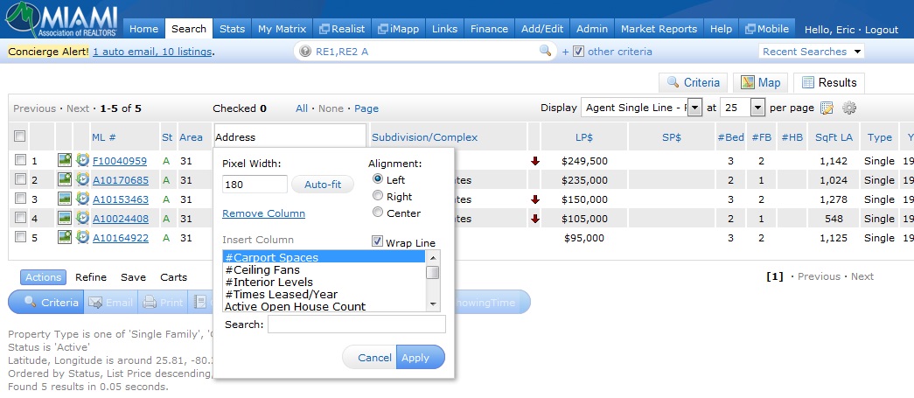The width and height of the screenshot is (914, 398).
Task: Open photo icon for listing F10040959
Action: pos(65,161)
